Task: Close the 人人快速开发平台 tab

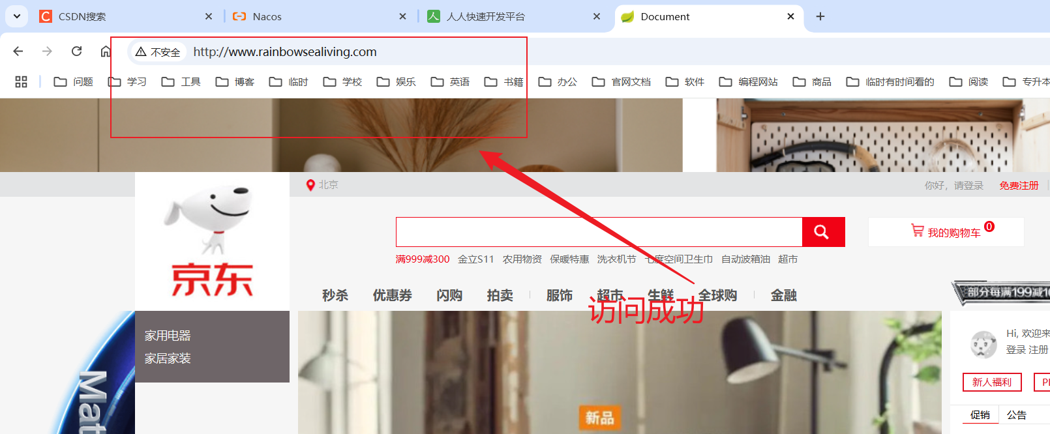Action: click(597, 16)
